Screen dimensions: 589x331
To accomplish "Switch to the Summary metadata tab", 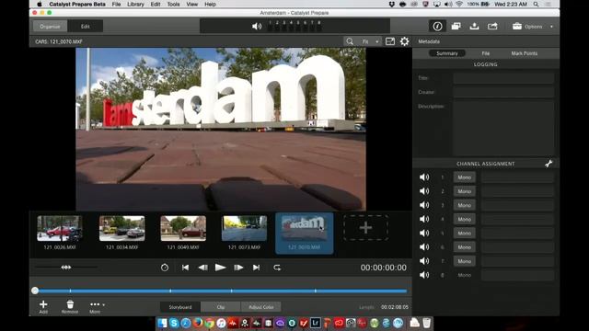I will 447,53.
